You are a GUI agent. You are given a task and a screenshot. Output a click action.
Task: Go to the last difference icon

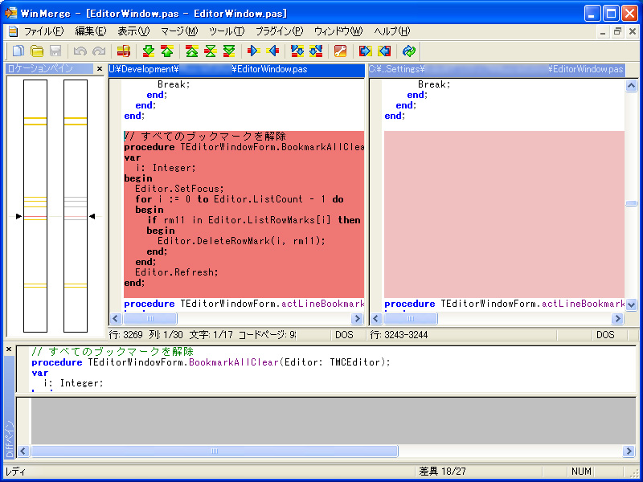[229, 51]
